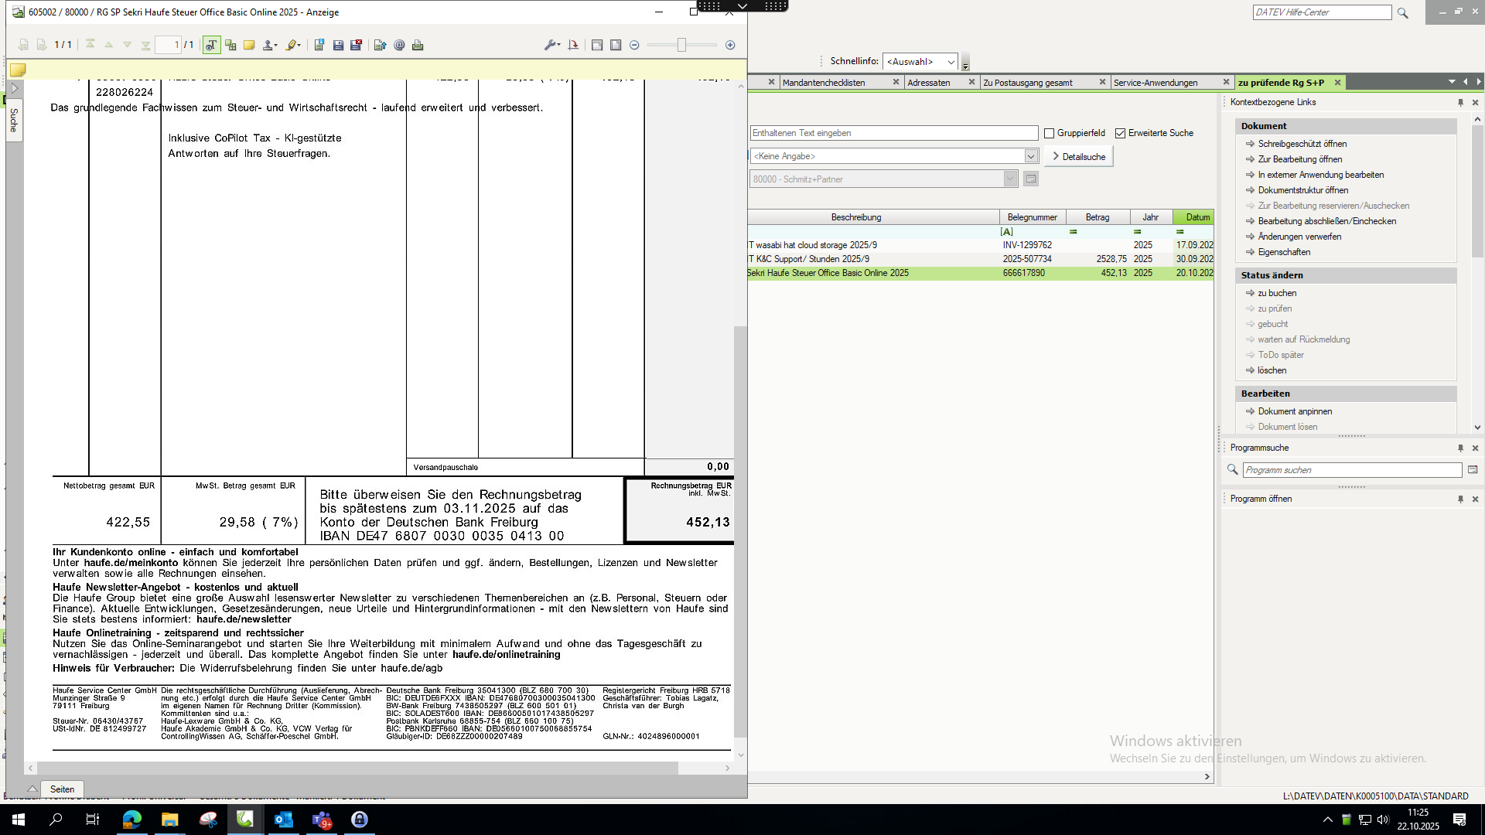Open the 80000 Schmitz+Partner dropdown
Screen dimensions: 1485x835
click(1009, 179)
